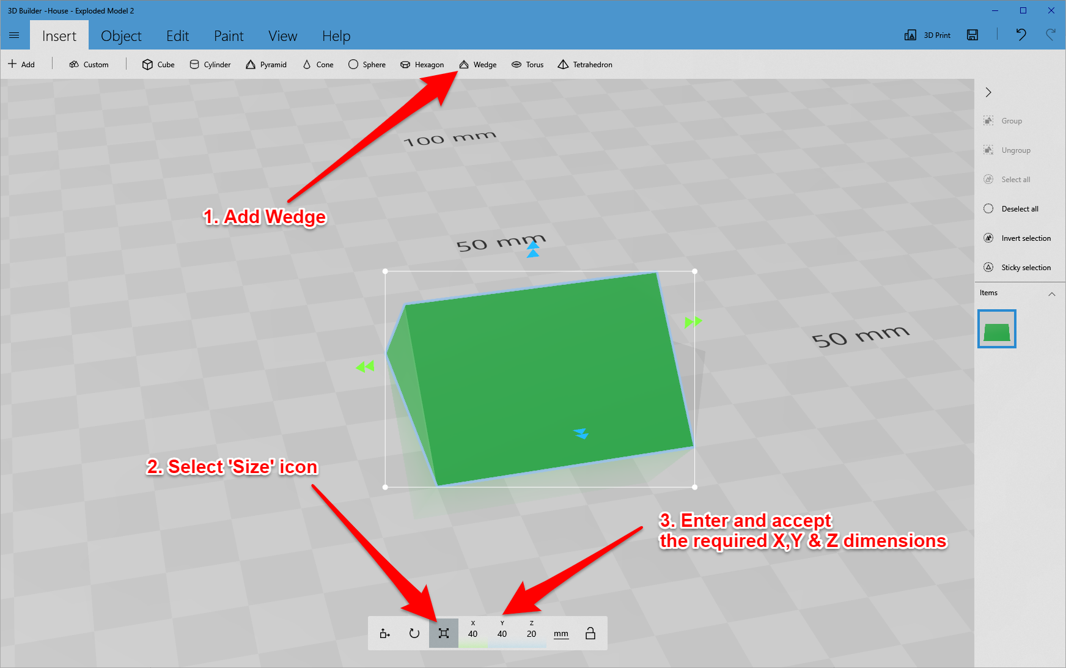Click the Z dimension field
Viewport: 1066px width, 668px height.
point(532,633)
